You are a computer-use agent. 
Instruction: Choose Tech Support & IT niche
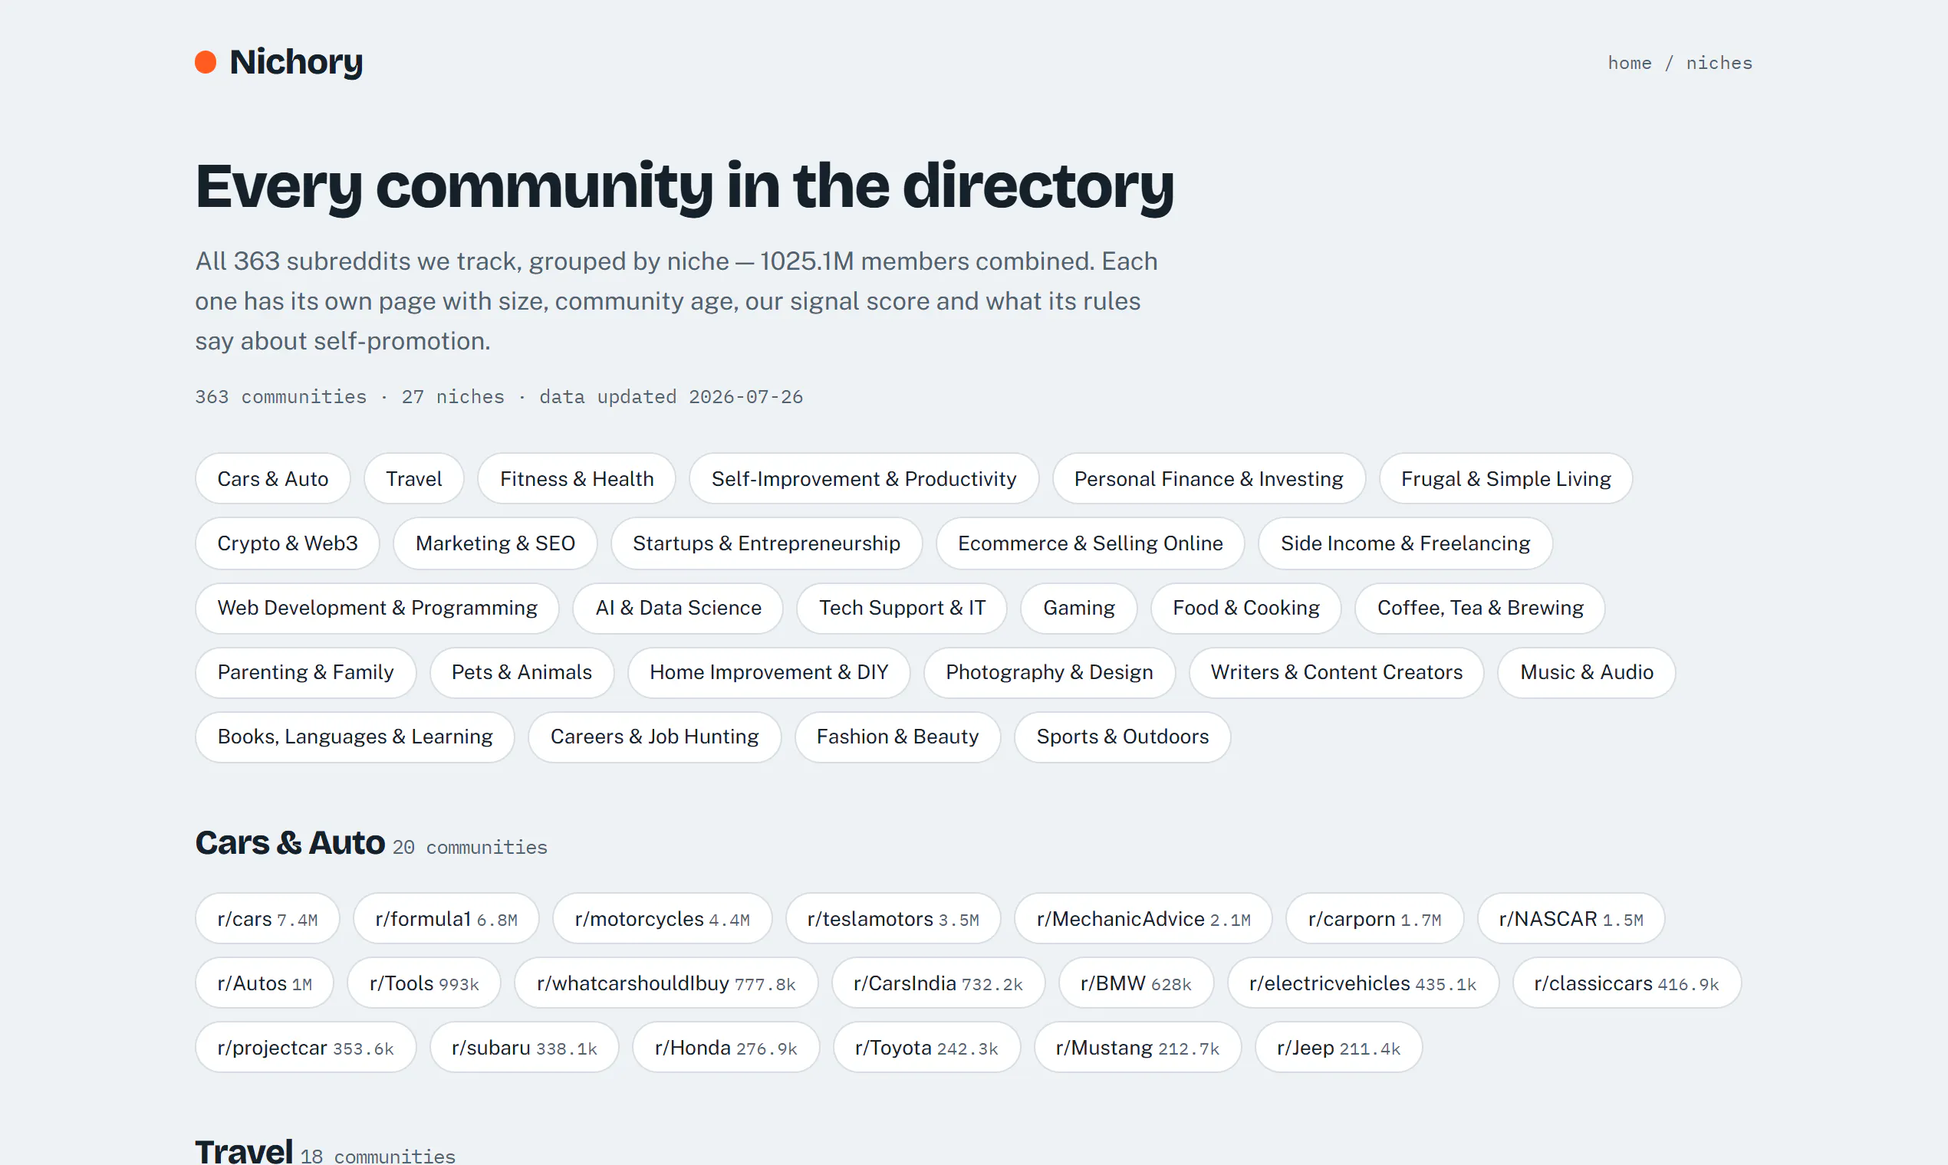pos(902,608)
